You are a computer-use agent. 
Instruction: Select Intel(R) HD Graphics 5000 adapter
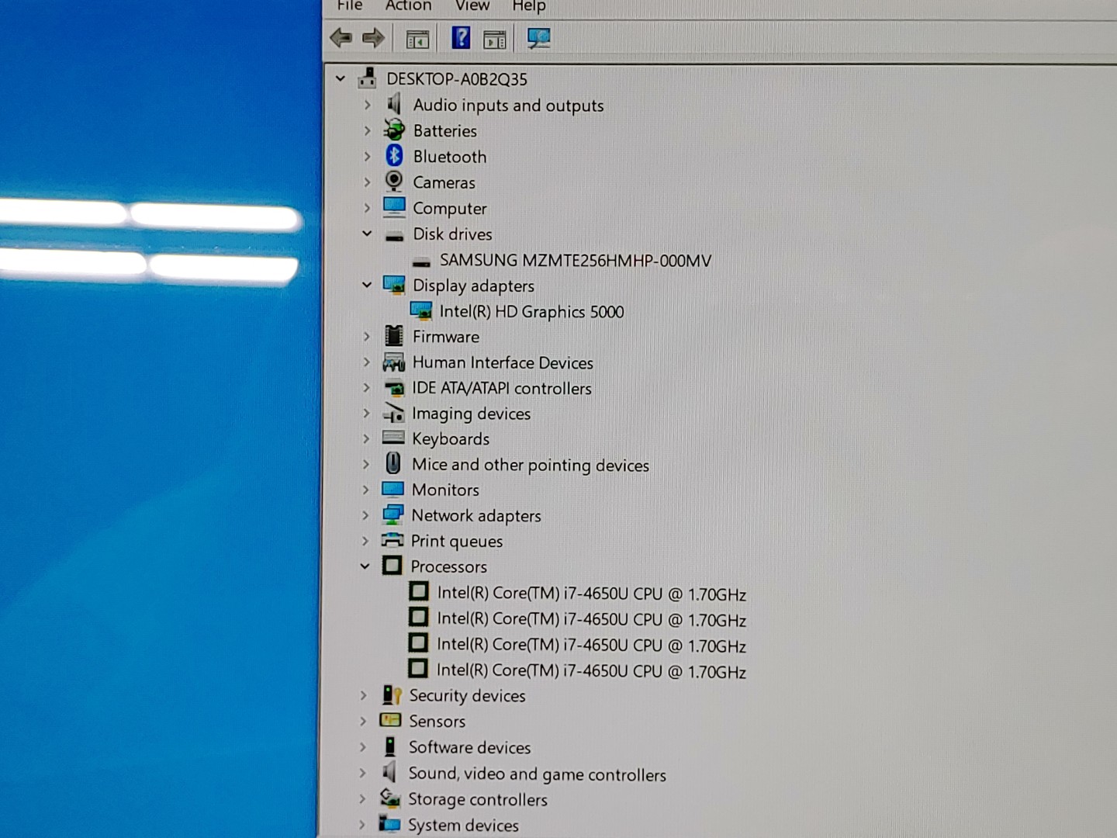[531, 312]
